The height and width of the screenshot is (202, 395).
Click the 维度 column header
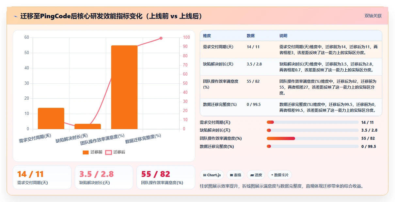207,36
